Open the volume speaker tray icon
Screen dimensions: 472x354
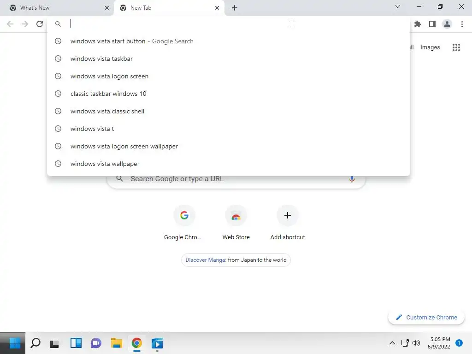point(416,343)
